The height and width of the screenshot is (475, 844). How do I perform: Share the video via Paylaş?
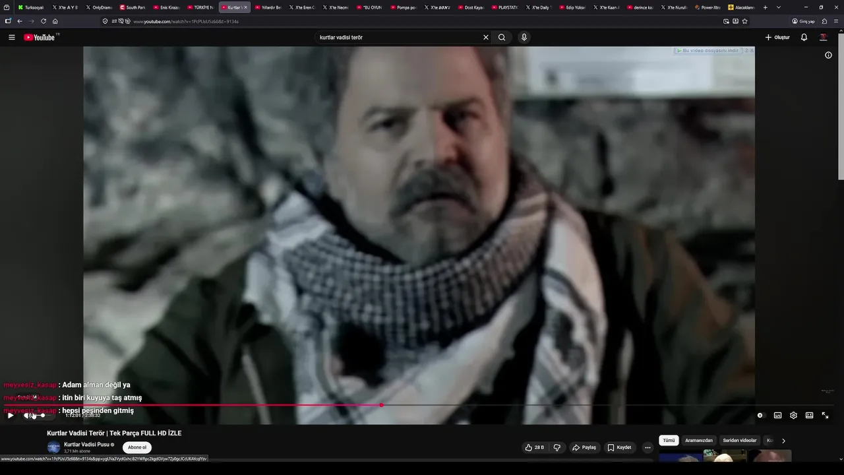[584, 447]
